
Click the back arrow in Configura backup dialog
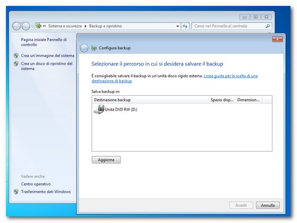[x=84, y=48]
